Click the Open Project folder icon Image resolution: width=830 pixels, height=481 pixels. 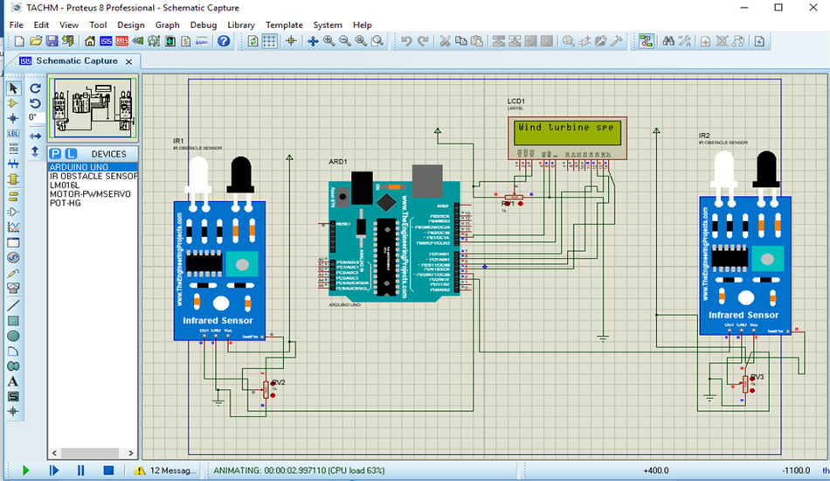[x=36, y=41]
